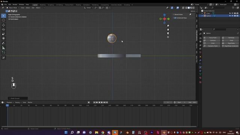Image resolution: width=240 pixels, height=135 pixels.
Task: Select the Annotate tool
Action: (x=3, y=43)
